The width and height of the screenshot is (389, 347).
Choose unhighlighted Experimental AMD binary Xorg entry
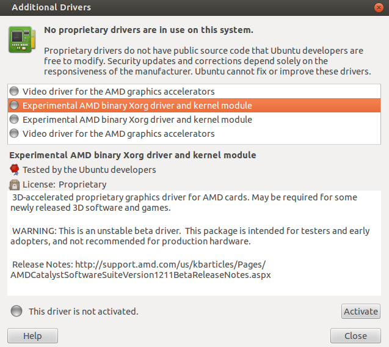click(194, 120)
